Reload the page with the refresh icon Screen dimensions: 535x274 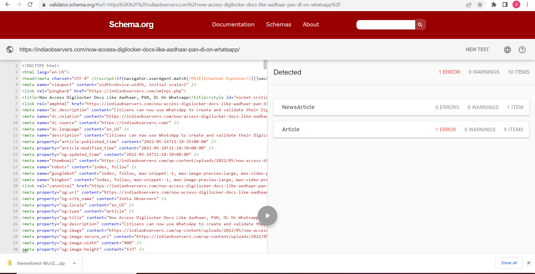[x=30, y=4]
